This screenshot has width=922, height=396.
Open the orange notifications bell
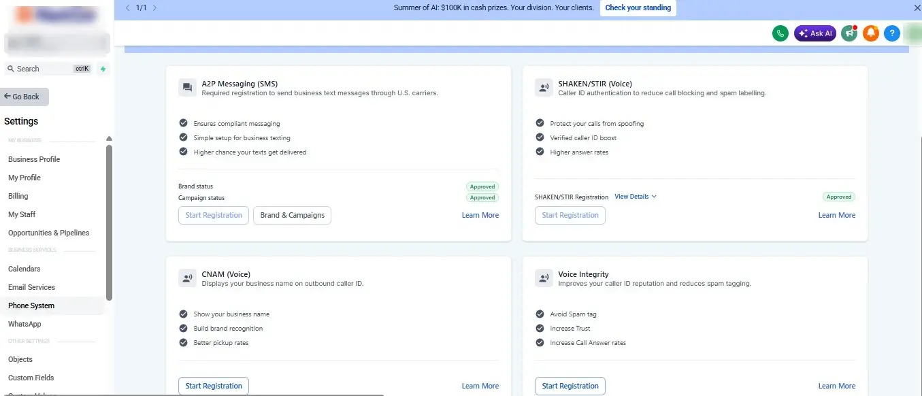[x=871, y=33]
